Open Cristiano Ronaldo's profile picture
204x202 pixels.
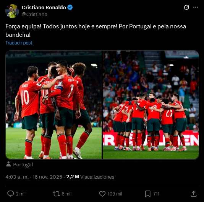click(x=12, y=11)
